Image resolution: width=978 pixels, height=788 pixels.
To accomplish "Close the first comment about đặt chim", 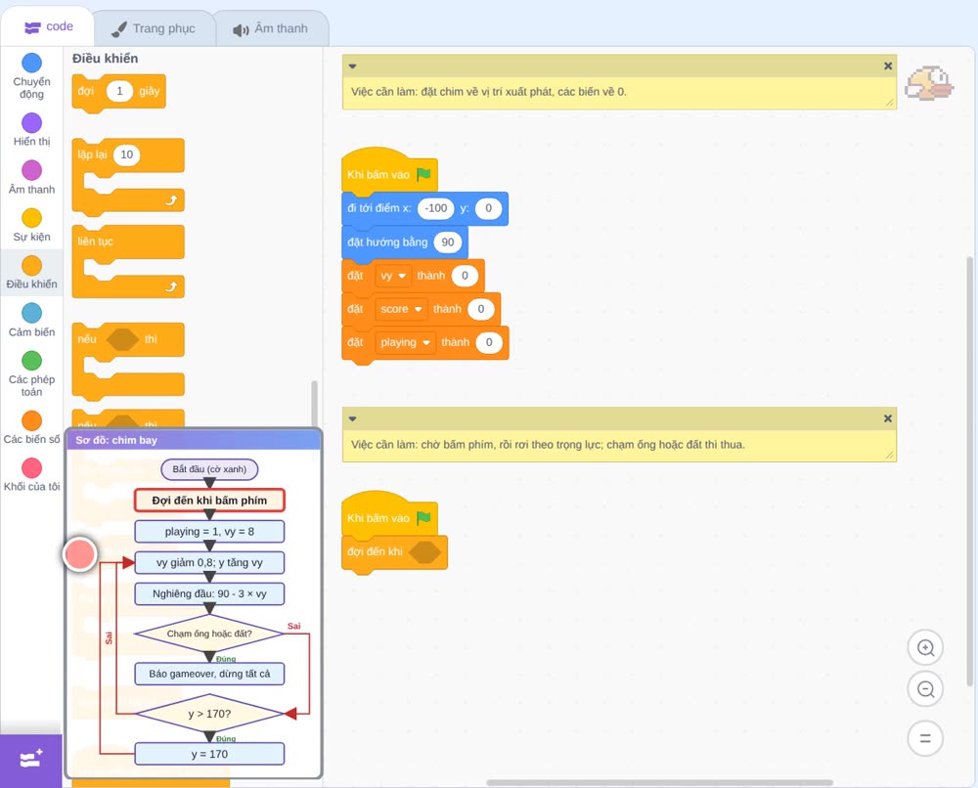I will [x=888, y=66].
